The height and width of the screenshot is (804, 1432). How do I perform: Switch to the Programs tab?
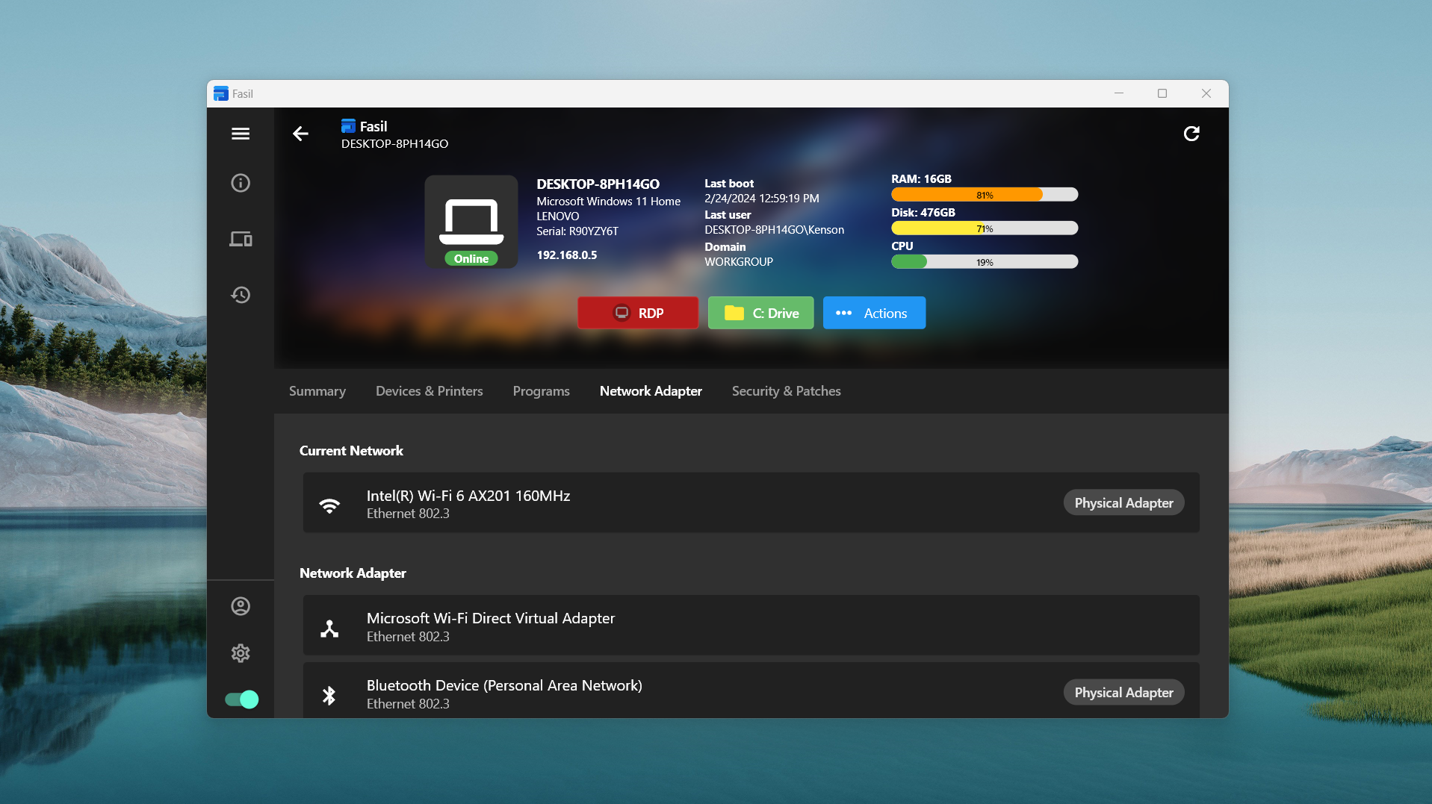pyautogui.click(x=542, y=391)
